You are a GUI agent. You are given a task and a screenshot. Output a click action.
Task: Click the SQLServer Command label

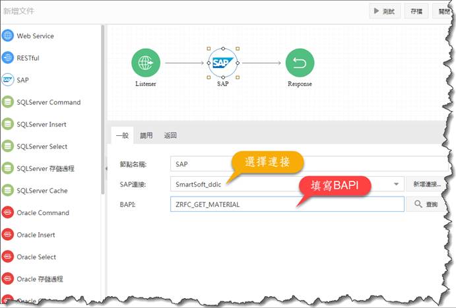point(49,102)
